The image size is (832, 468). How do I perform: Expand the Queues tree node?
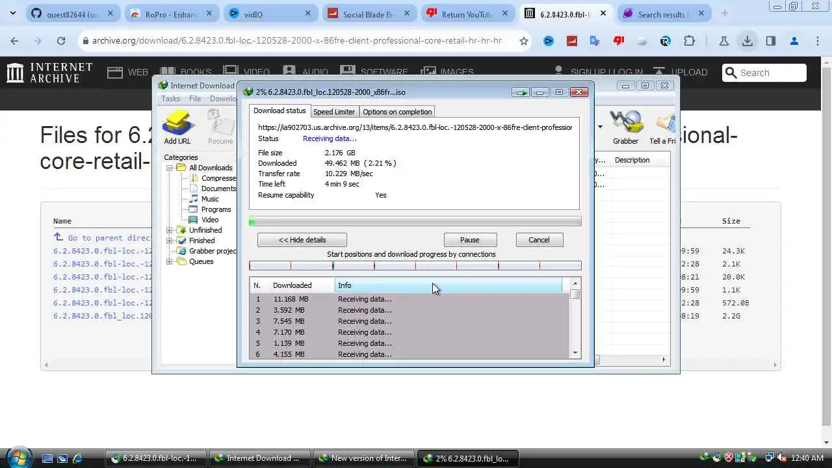tap(170, 261)
